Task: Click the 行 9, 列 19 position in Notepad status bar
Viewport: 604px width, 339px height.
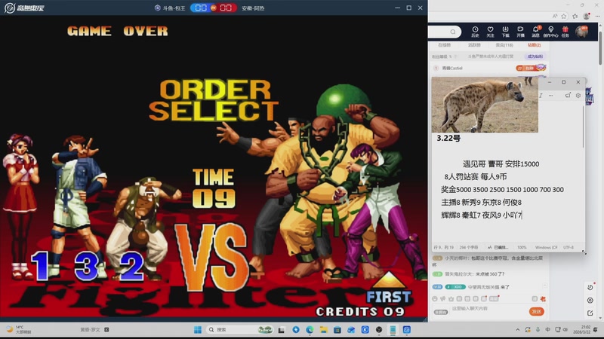Action: 443,248
